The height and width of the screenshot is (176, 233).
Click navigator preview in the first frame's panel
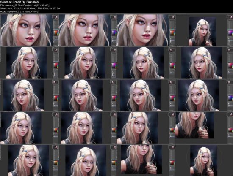(x=56, y=17)
